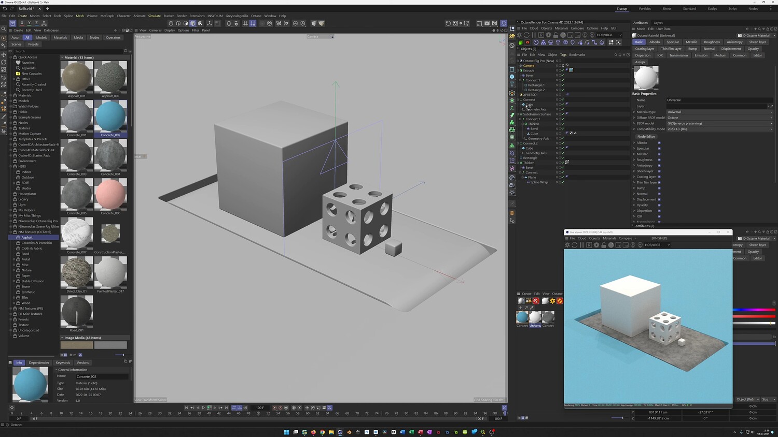Toggle the Specular checkbox

[659, 148]
